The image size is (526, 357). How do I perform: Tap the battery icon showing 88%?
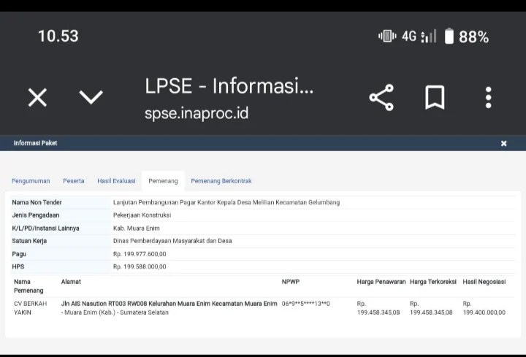pyautogui.click(x=449, y=36)
